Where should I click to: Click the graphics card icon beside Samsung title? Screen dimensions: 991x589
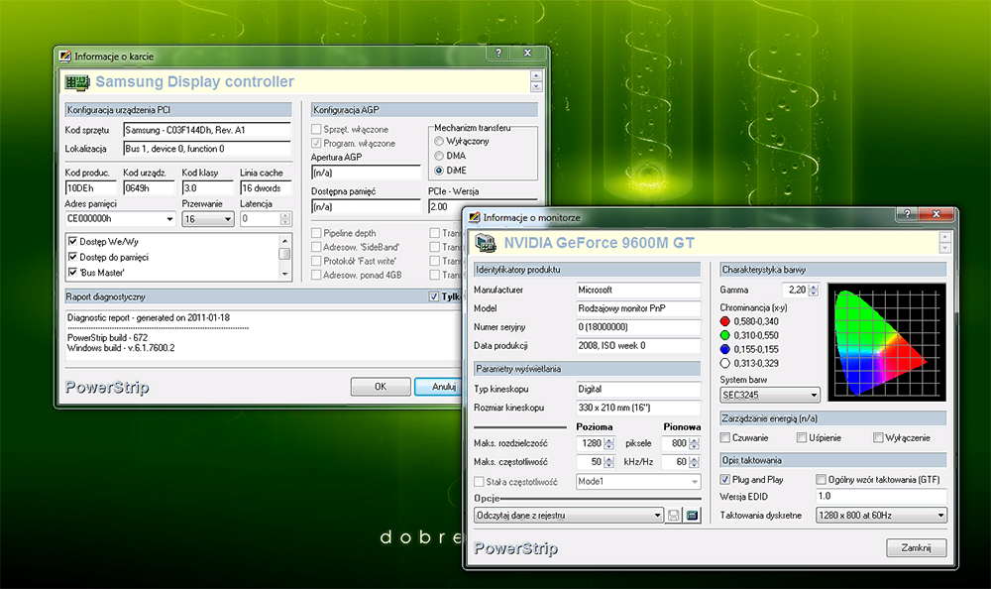77,82
